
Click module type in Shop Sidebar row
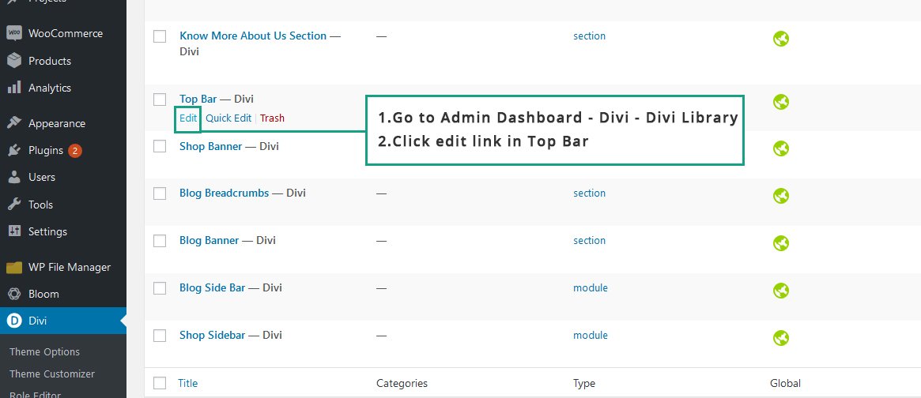coord(591,336)
